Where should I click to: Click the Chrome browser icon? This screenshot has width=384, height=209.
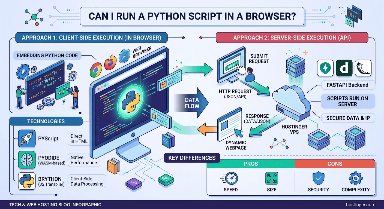[96, 70]
